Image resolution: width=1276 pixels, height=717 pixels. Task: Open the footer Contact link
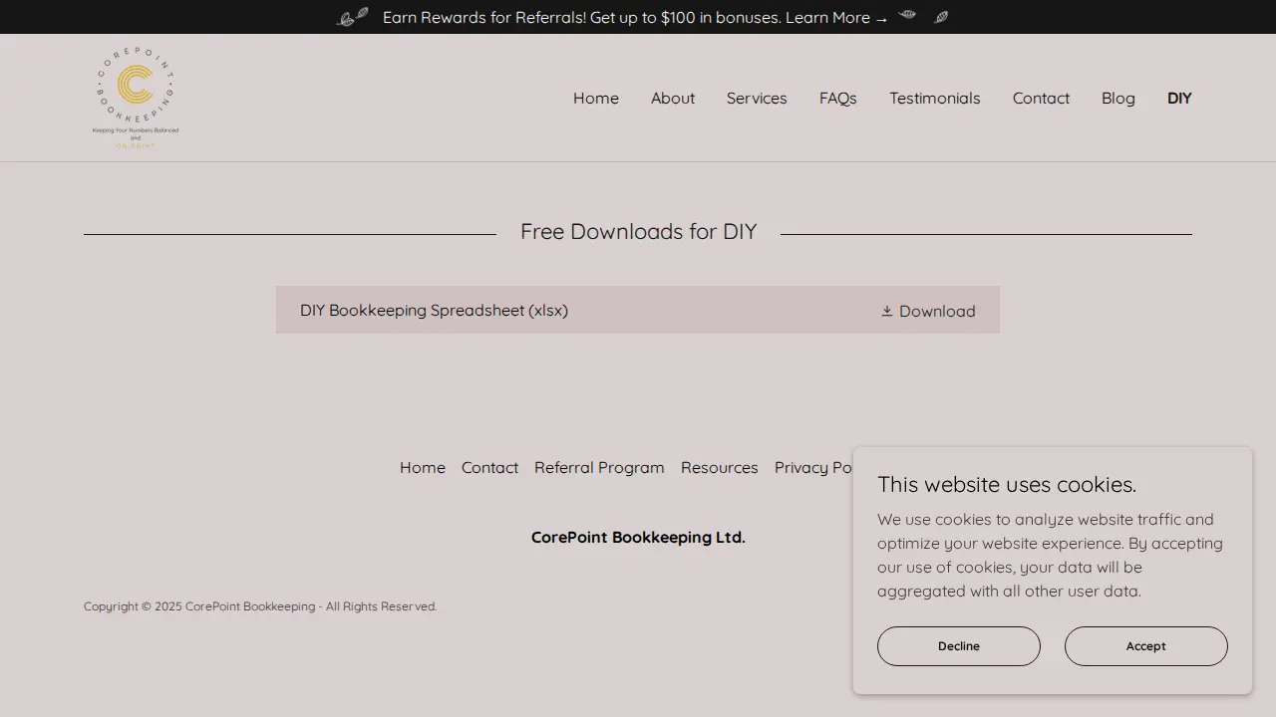coord(489,467)
